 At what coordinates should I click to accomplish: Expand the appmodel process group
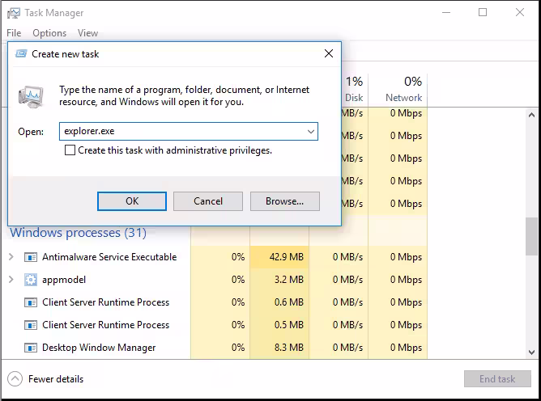pos(11,280)
